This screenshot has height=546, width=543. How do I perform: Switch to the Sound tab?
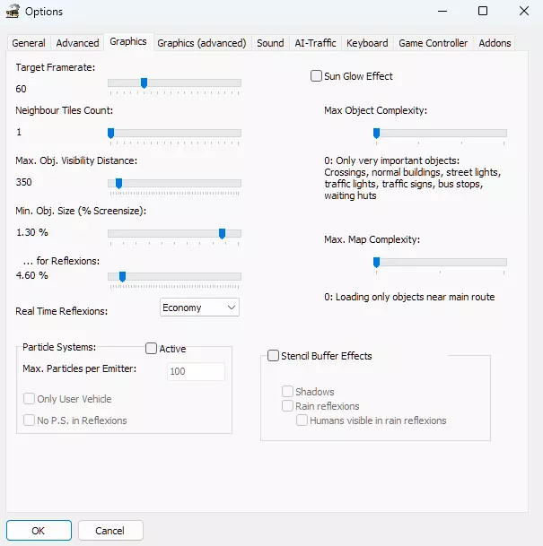coord(270,43)
